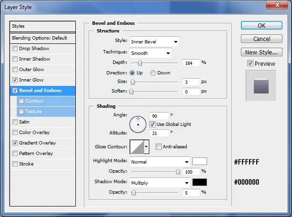Tick the Outer Glow checkbox
The image size is (292, 217).
(15, 70)
